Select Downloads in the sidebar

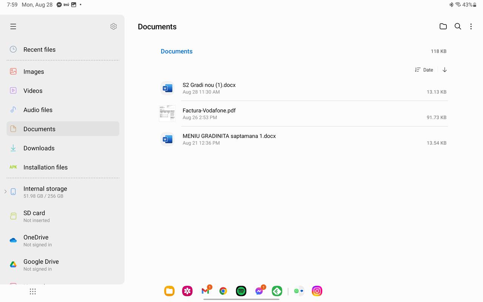point(39,148)
